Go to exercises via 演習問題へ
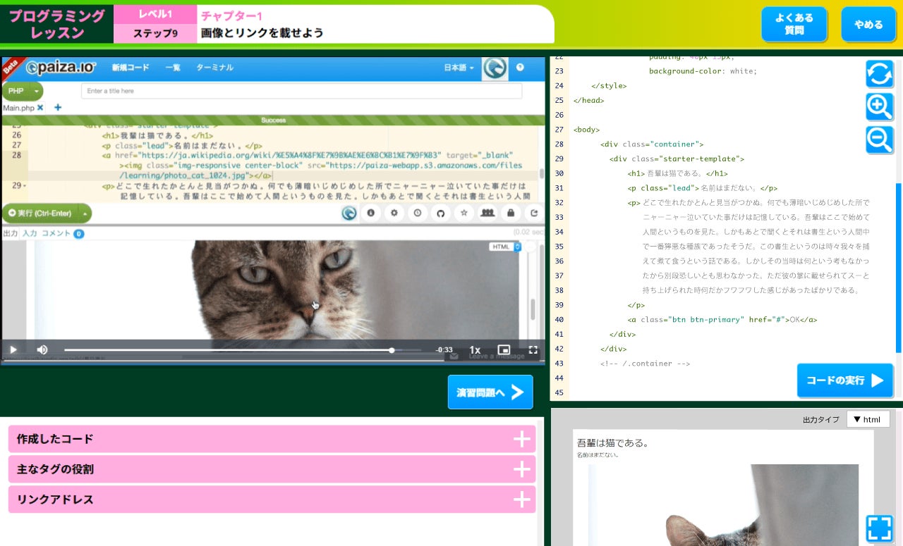 point(490,392)
